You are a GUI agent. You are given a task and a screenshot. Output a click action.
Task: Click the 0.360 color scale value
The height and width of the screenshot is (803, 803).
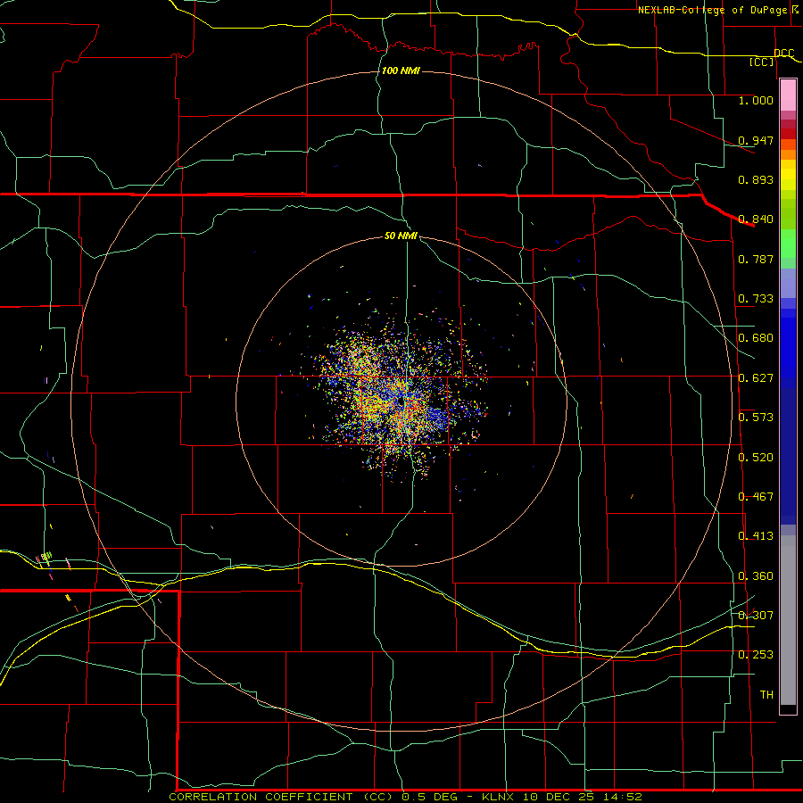click(756, 576)
